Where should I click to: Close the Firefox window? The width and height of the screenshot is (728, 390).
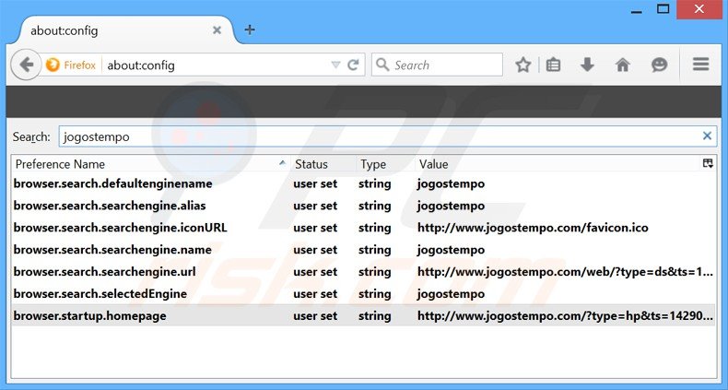(x=699, y=9)
